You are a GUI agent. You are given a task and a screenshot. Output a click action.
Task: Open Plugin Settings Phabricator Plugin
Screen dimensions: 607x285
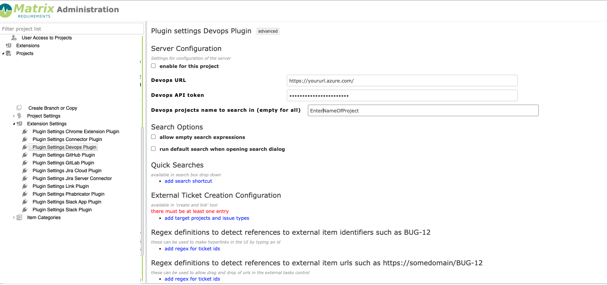pyautogui.click(x=69, y=194)
